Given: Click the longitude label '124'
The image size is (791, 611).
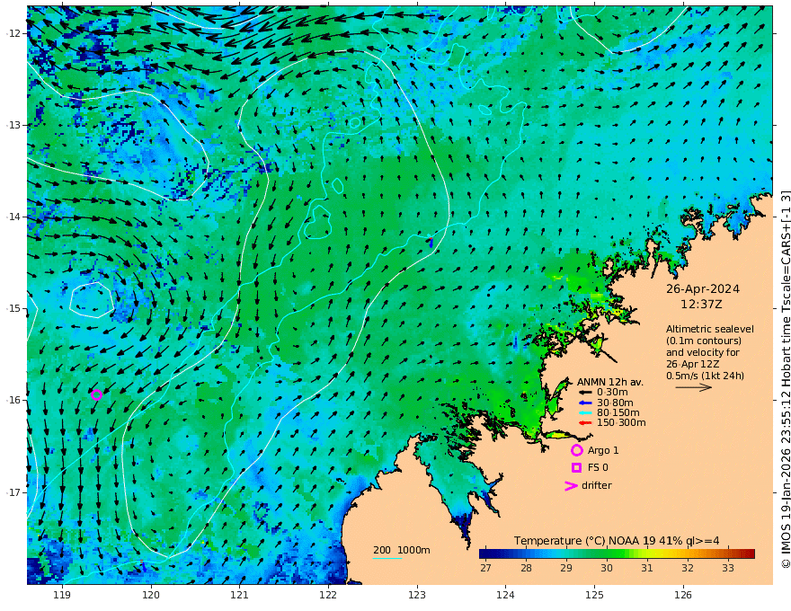Looking at the screenshot, I should coord(505,595).
